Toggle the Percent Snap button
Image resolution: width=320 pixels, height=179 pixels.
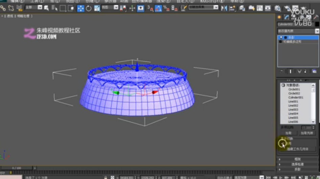(166, 8)
